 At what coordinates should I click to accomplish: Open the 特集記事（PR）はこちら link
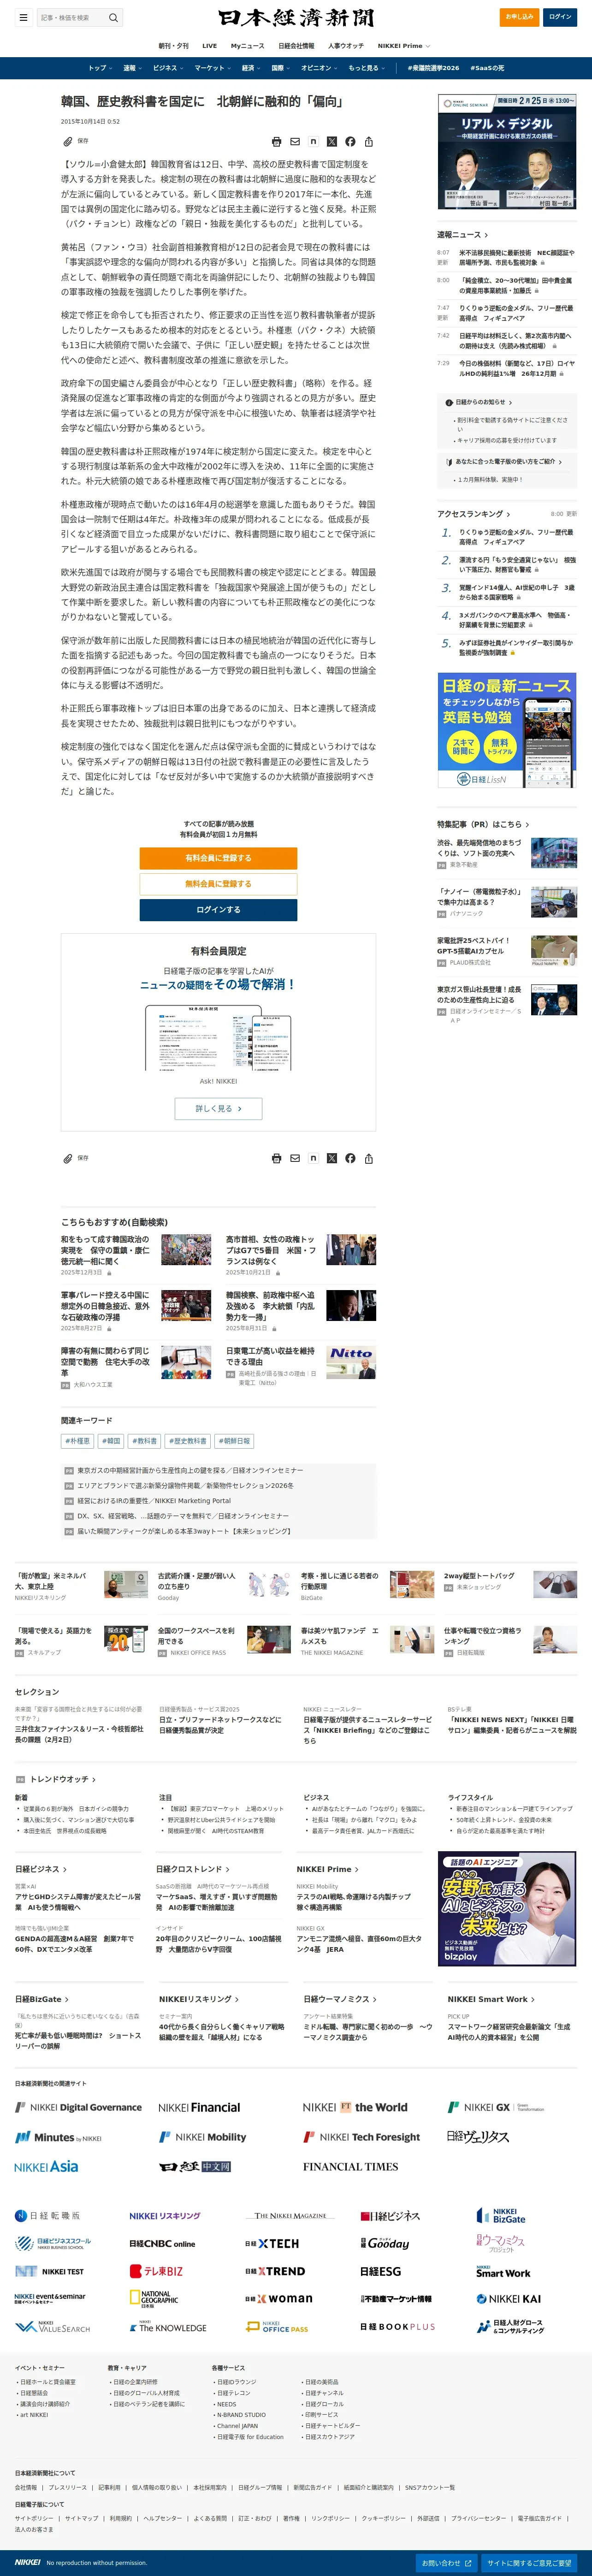[483, 825]
